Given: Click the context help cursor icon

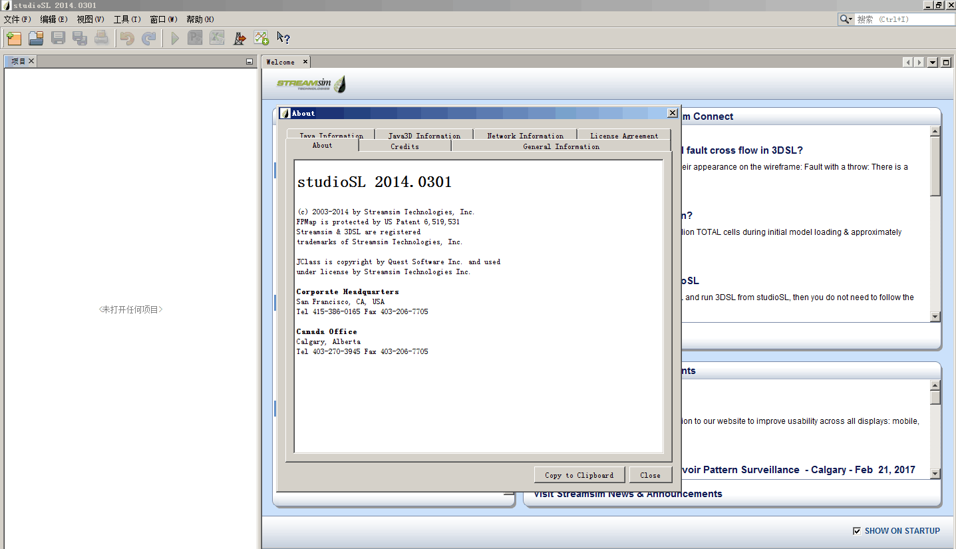Looking at the screenshot, I should point(283,39).
